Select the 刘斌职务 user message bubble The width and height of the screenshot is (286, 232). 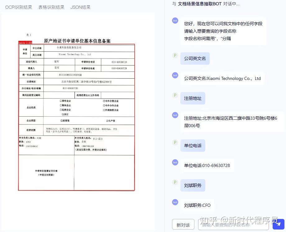[193, 185]
